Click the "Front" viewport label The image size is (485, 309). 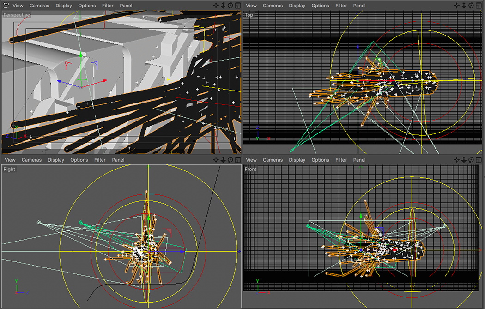click(250, 169)
